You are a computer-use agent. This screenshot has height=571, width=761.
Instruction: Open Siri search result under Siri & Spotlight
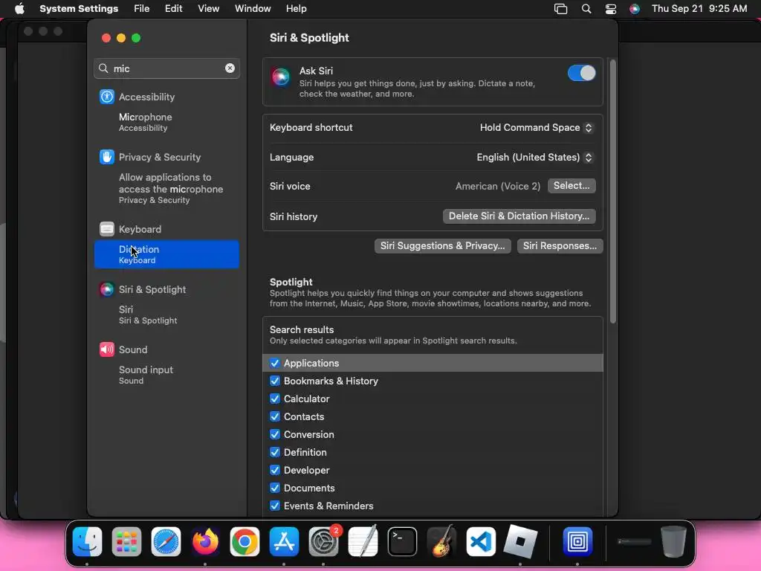coord(166,314)
